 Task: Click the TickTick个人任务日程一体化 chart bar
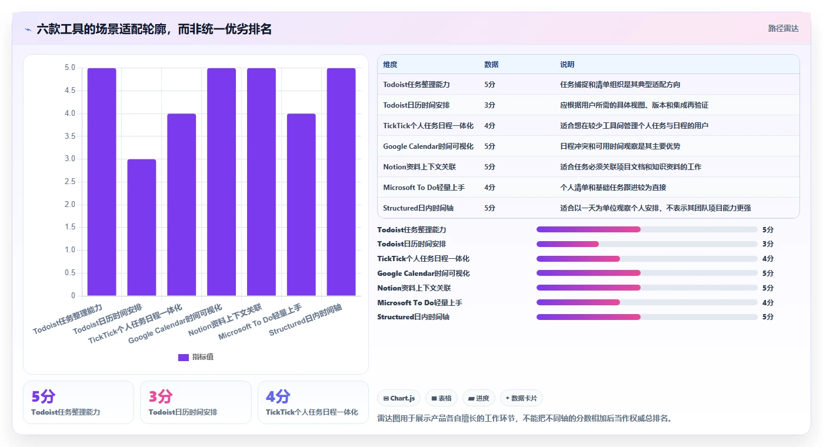tap(182, 205)
